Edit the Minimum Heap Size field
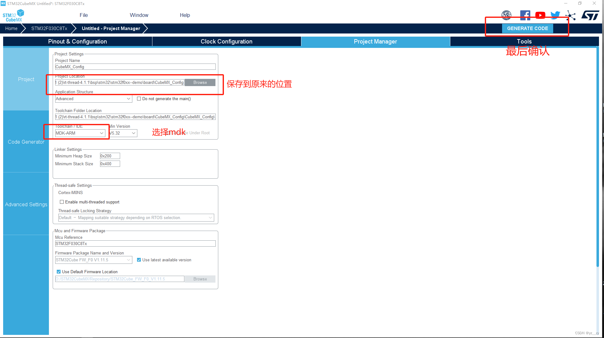The image size is (604, 338). coord(109,156)
